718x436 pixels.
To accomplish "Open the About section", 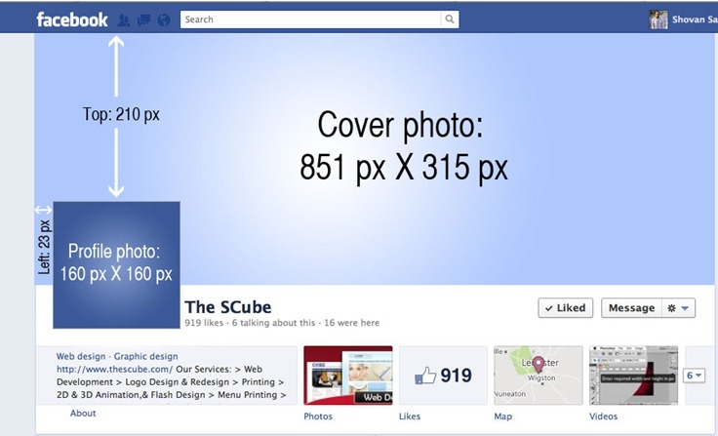I will coord(83,414).
